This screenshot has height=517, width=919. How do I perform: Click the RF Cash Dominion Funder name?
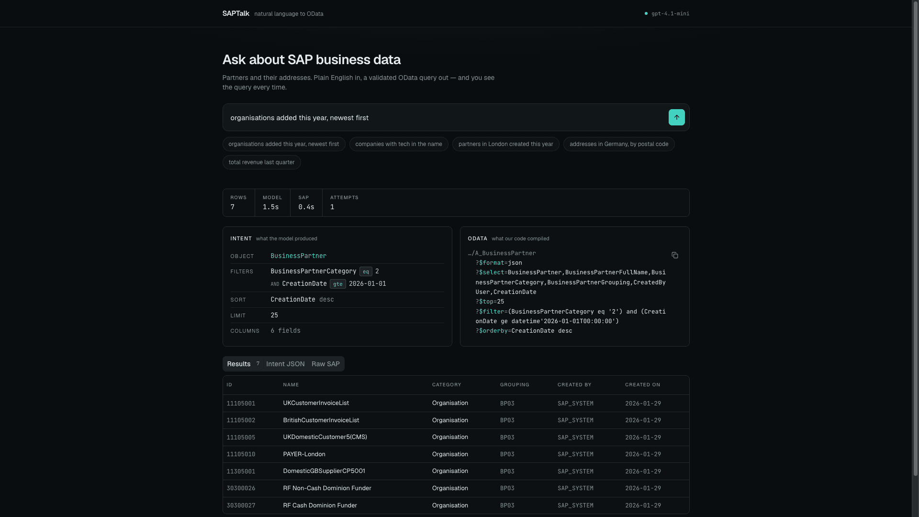pos(320,506)
